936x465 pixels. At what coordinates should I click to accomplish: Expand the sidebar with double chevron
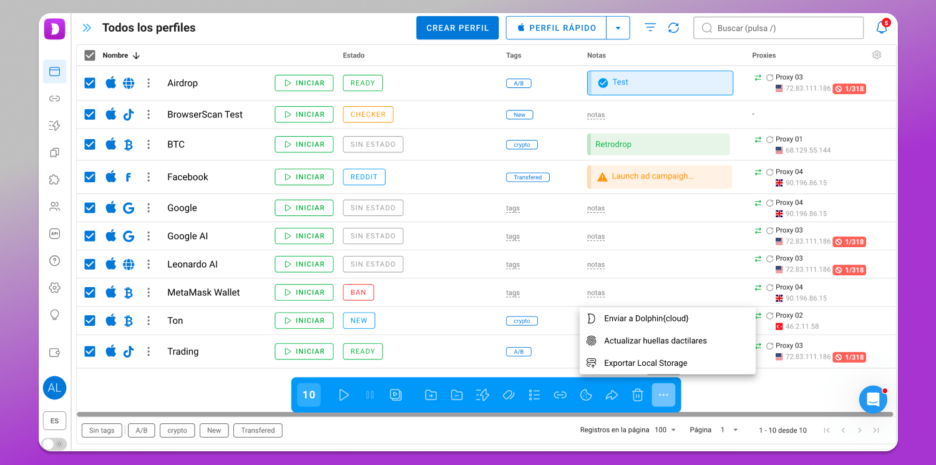(87, 28)
